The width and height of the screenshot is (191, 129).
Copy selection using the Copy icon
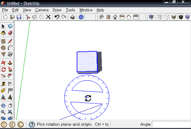pos(35,17)
